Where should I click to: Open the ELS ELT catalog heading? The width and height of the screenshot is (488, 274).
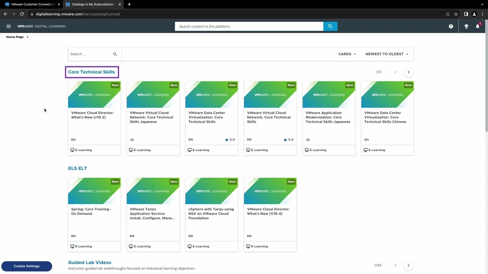pyautogui.click(x=77, y=168)
